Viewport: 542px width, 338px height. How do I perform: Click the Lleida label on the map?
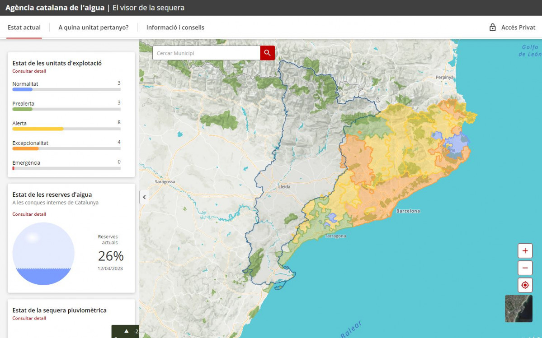point(284,186)
